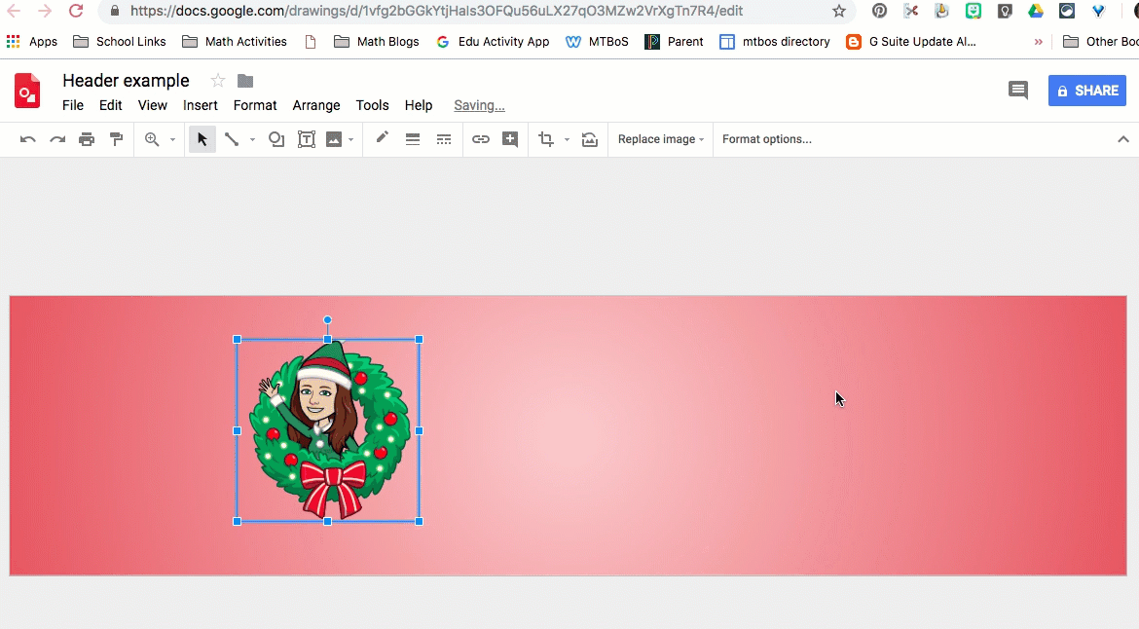Add a comment using toolbar icon
Screen dimensions: 1139x629
(510, 139)
